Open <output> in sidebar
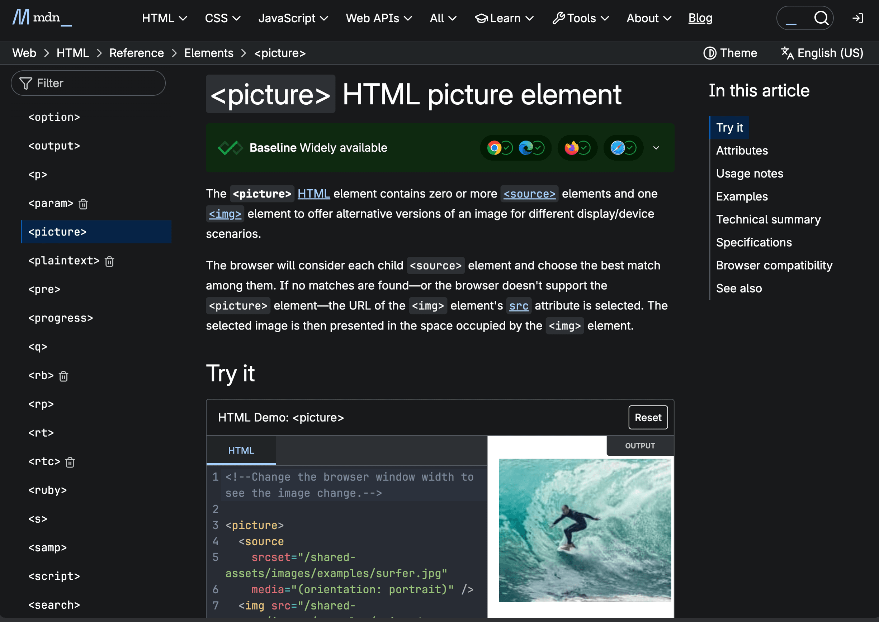The width and height of the screenshot is (879, 622). (x=54, y=146)
